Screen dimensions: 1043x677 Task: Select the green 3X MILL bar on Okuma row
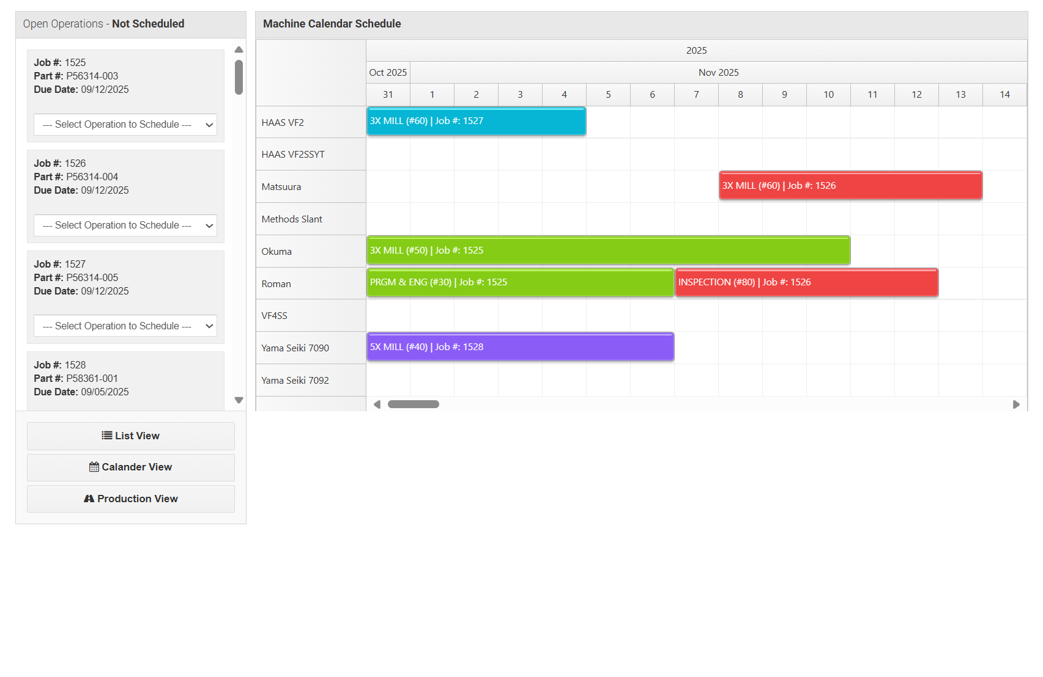(x=607, y=250)
